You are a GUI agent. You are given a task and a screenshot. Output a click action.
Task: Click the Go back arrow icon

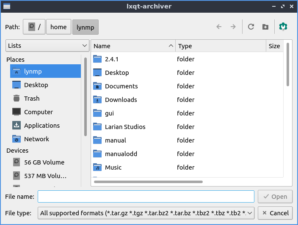pos(219,27)
